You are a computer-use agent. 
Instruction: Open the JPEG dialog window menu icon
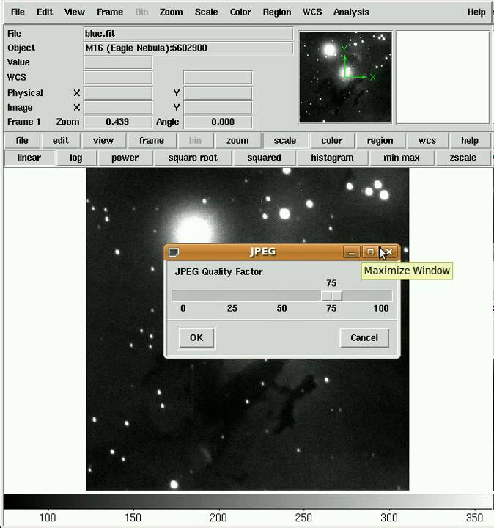pos(174,252)
